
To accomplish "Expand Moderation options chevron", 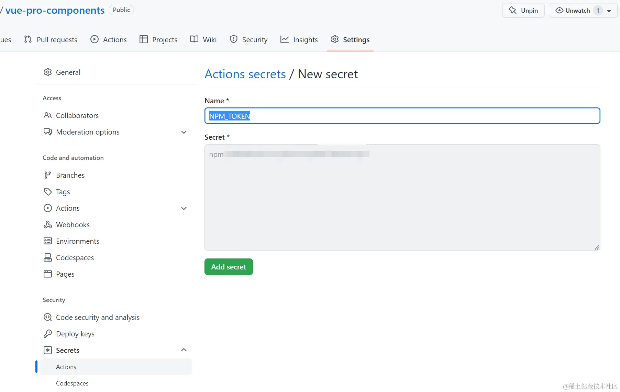I will click(x=184, y=132).
